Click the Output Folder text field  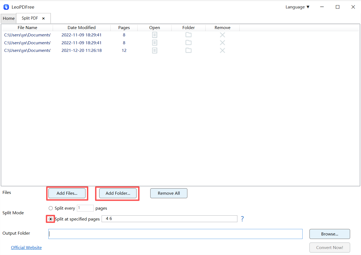pos(175,234)
